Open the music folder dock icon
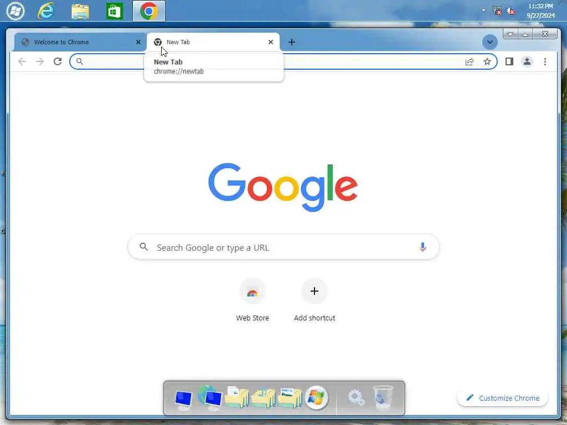Image resolution: width=567 pixels, height=425 pixels. point(263,398)
